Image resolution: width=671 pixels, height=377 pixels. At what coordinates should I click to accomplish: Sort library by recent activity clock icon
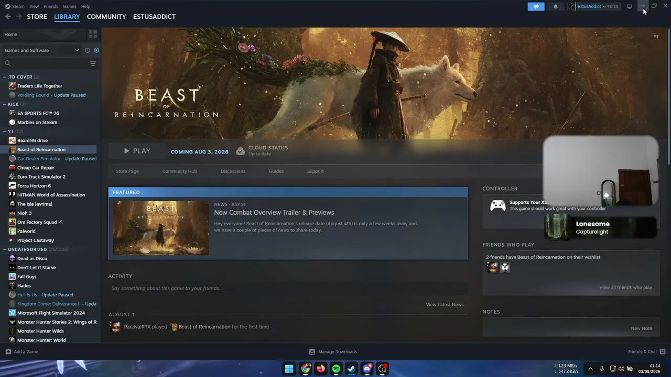88,50
